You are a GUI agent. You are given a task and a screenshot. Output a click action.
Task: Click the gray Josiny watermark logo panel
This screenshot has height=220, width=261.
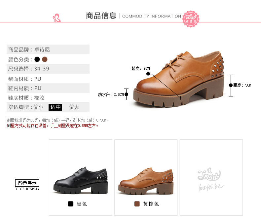pos(211,178)
